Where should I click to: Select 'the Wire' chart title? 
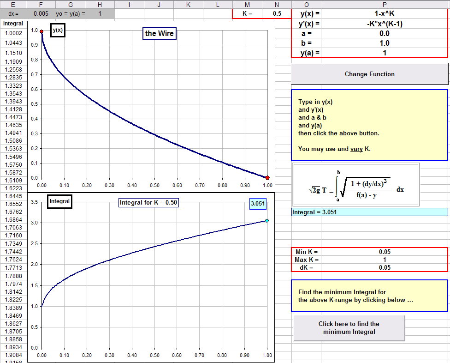tap(159, 33)
